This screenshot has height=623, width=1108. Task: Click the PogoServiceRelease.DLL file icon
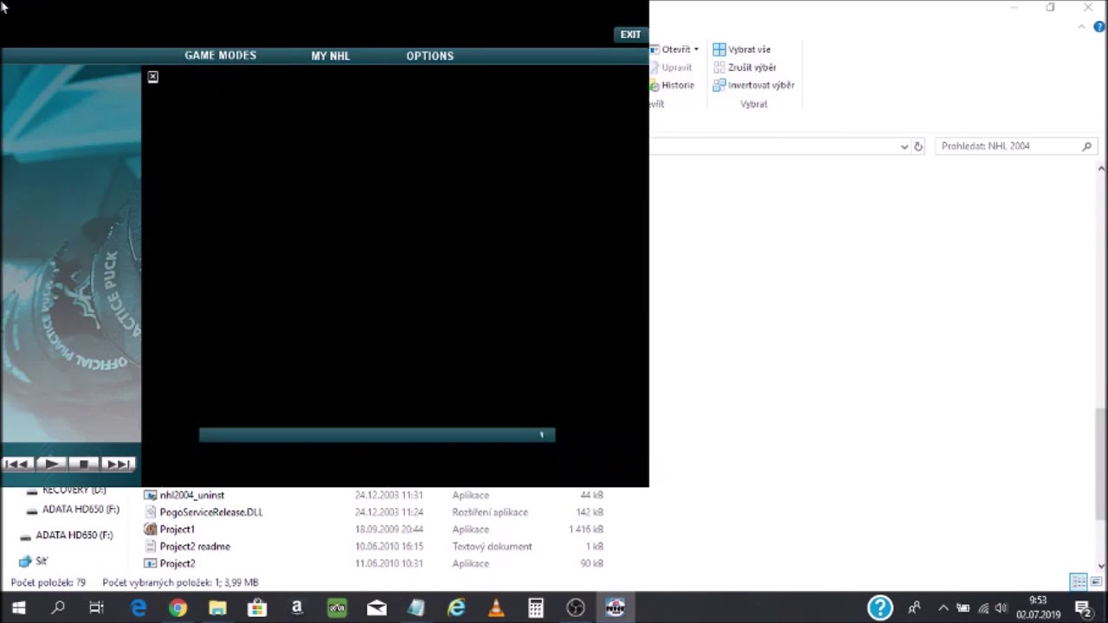[x=151, y=512]
